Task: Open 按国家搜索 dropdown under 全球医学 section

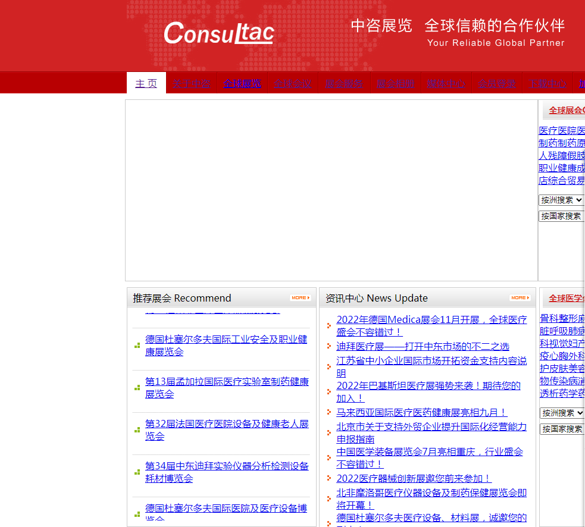Action: click(x=562, y=429)
